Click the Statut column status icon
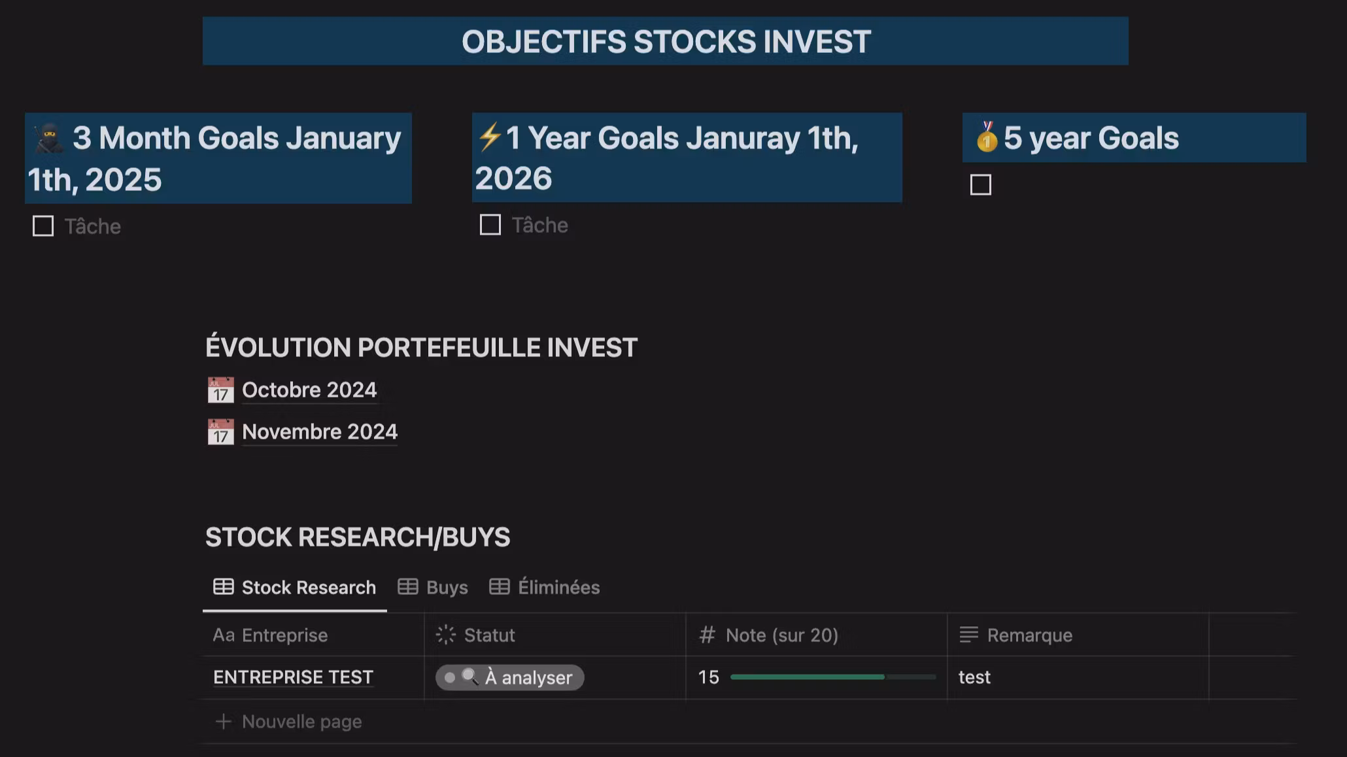 (446, 635)
